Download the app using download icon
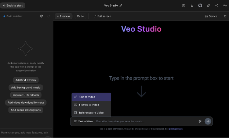 point(192,5)
